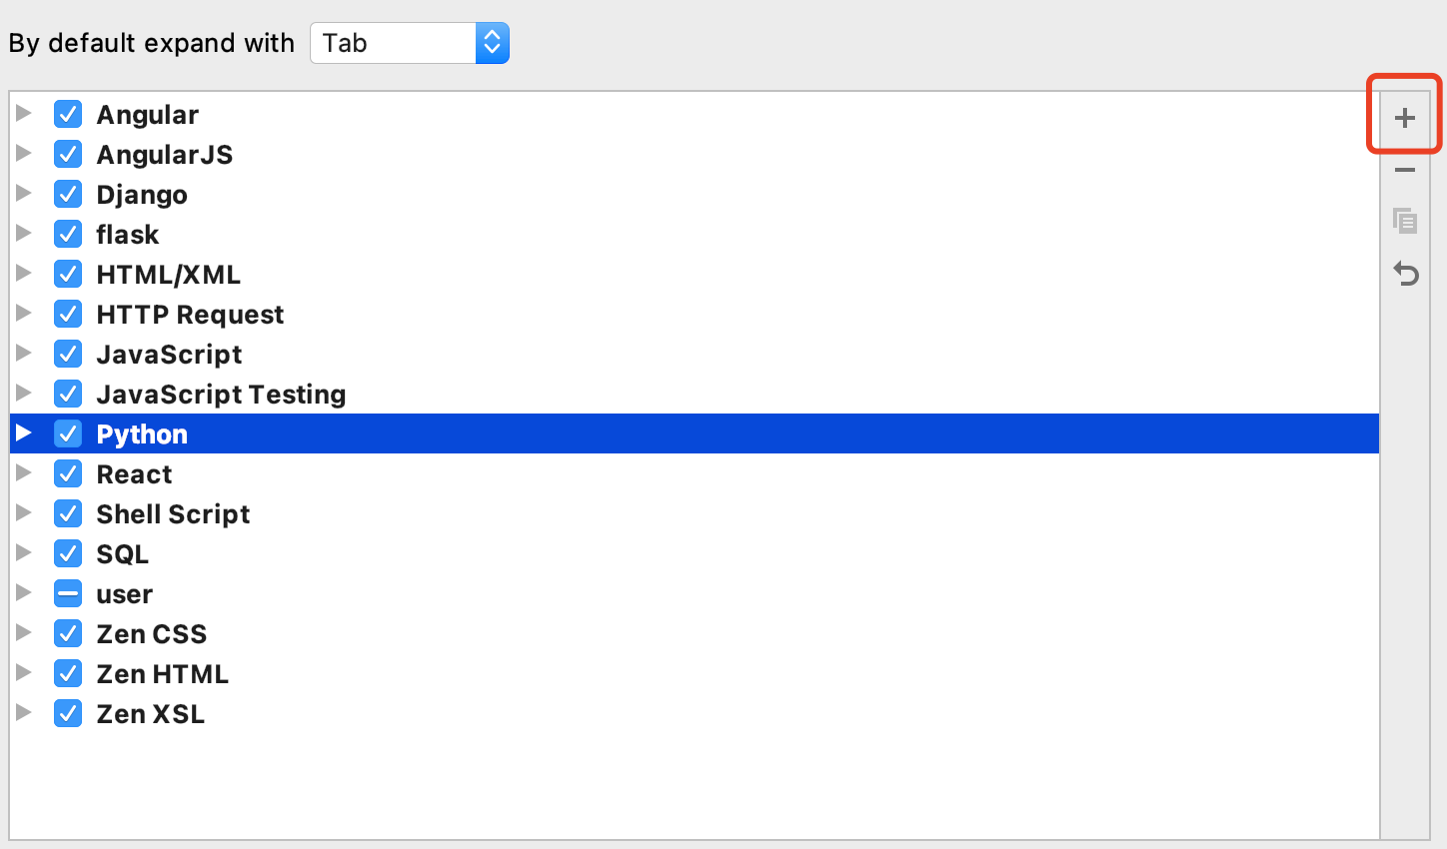Image resolution: width=1447 pixels, height=849 pixels.
Task: Uncheck the Angular template group checkbox
Action: pos(68,114)
